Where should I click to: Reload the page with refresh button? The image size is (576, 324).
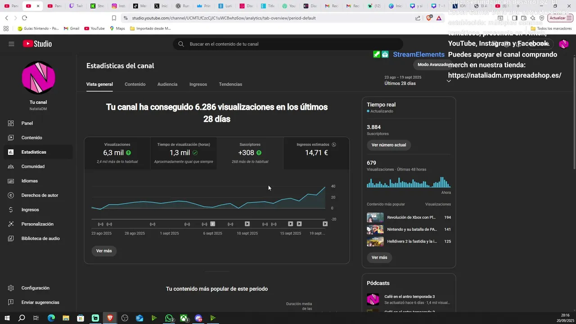[24, 18]
